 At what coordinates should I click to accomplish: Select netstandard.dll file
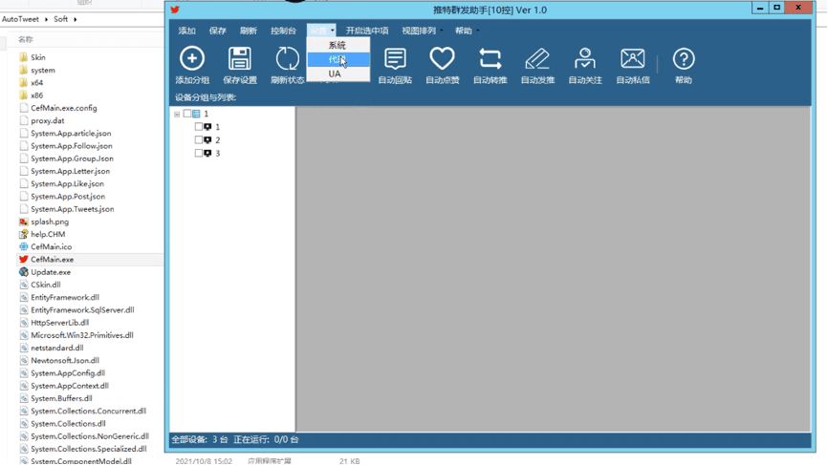coord(56,348)
